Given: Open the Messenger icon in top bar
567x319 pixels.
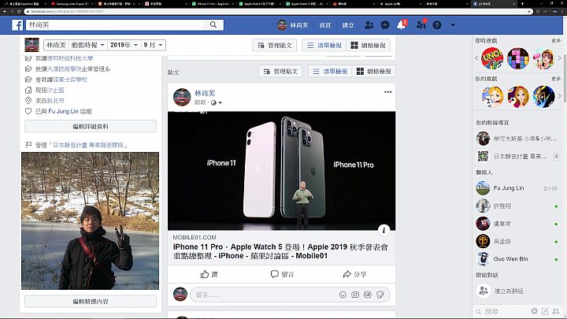Looking at the screenshot, I should pyautogui.click(x=385, y=25).
